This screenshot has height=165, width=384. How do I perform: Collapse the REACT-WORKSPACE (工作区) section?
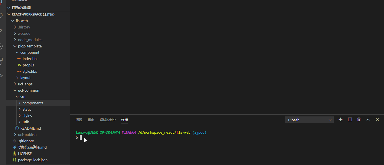point(9,14)
